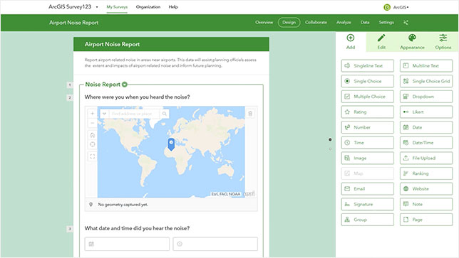459x258 pixels.
Task: Add a Multiple Choice question
Action: (367, 97)
